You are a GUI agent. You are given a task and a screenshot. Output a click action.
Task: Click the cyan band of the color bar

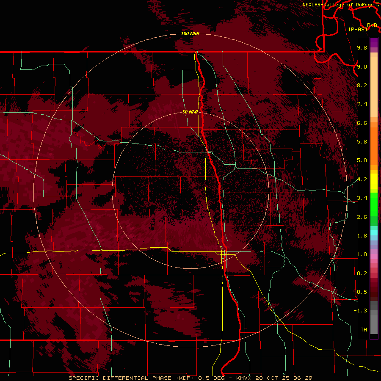374,233
